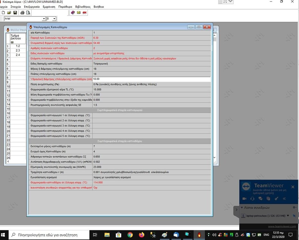Open a file using the folder icon
Screen dimensions: 299x240
(x=9, y=13)
